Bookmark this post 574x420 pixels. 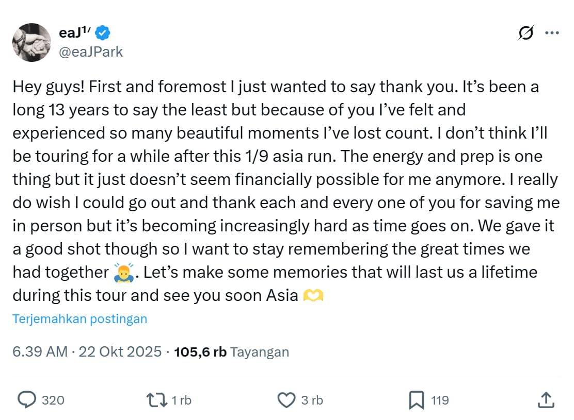(x=416, y=399)
